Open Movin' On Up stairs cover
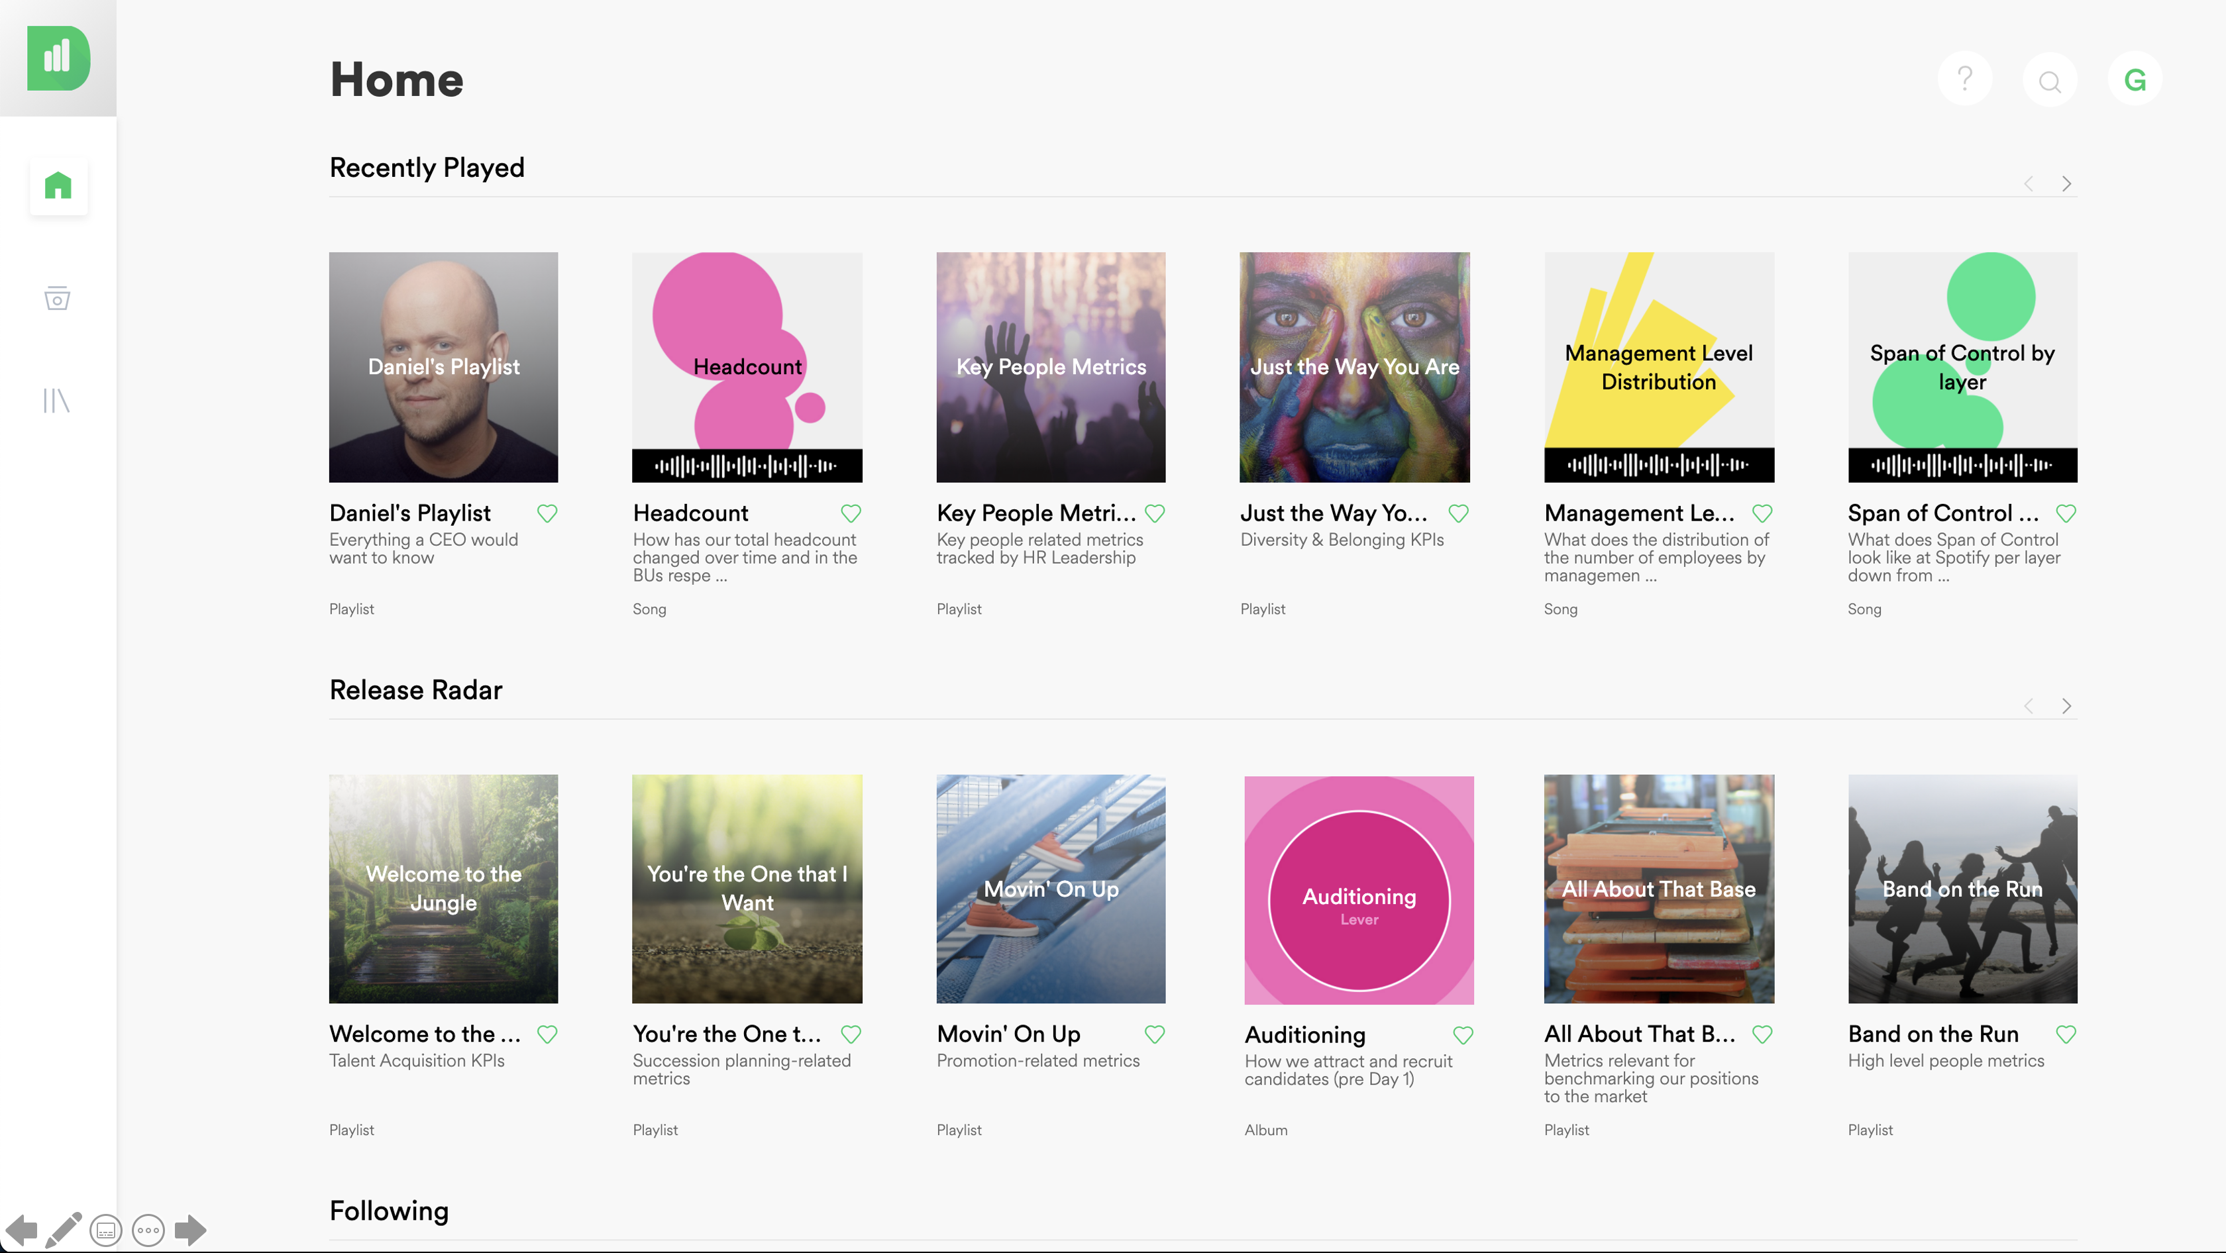 point(1051,889)
